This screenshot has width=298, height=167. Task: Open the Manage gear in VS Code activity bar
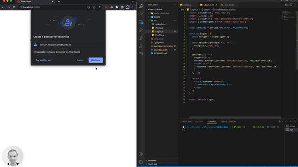141,162
